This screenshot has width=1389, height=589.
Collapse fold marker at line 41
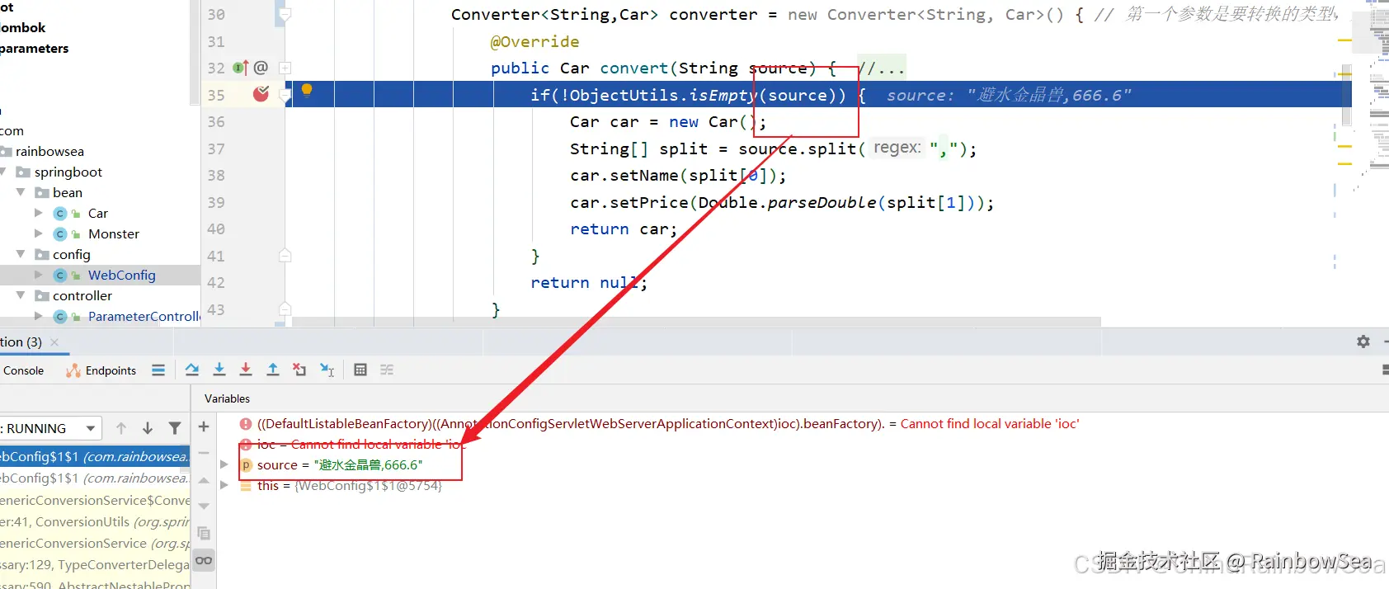coord(285,256)
